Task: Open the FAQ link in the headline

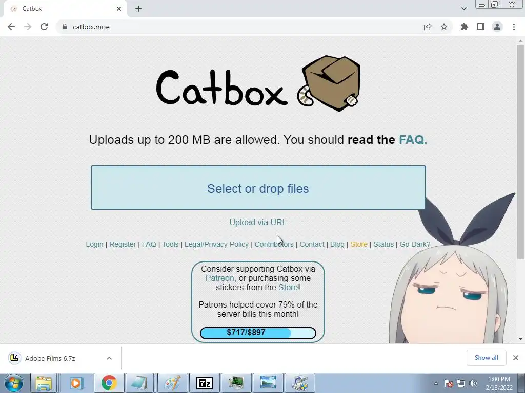Action: tap(413, 139)
